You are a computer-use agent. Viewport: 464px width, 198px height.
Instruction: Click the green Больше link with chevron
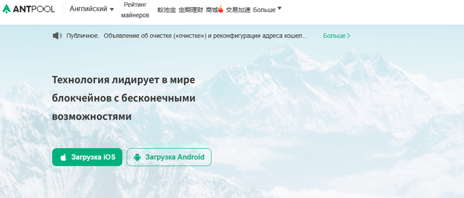point(337,36)
